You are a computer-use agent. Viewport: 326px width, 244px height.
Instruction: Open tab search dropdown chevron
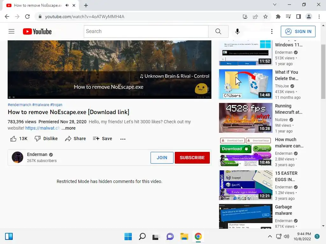[275, 4]
